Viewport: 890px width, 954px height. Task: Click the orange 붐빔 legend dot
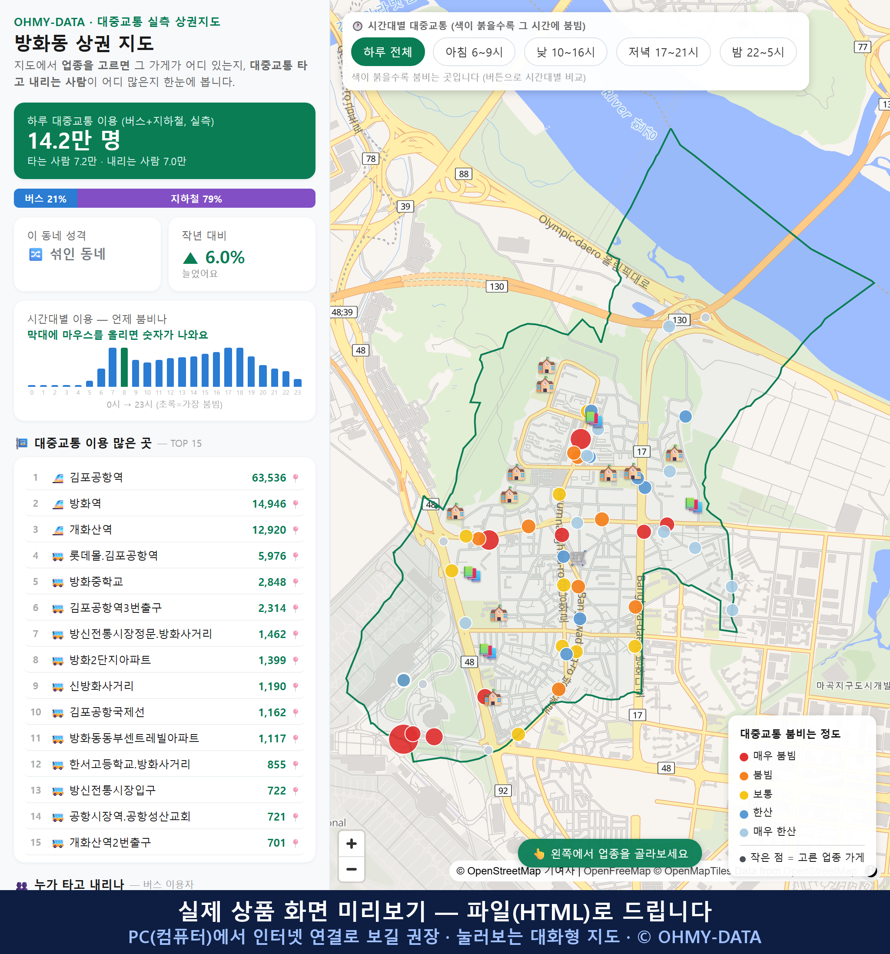[x=744, y=776]
